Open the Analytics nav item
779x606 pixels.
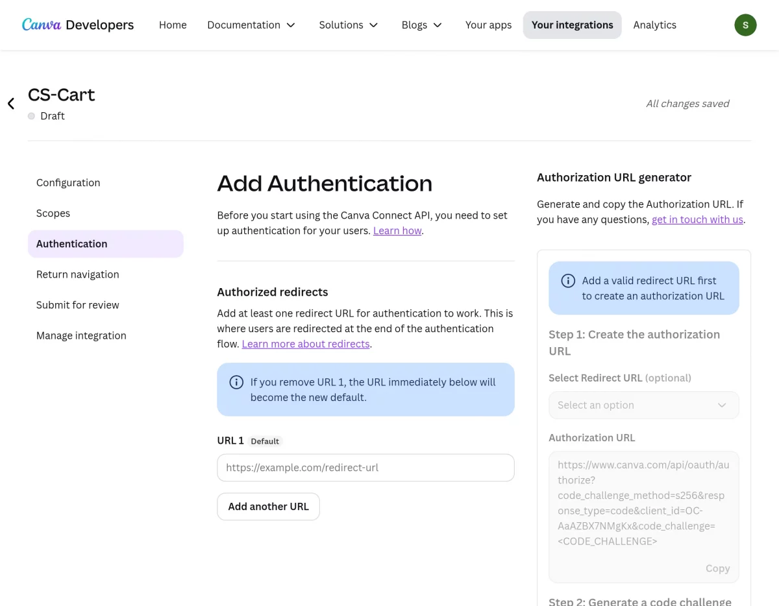(655, 25)
